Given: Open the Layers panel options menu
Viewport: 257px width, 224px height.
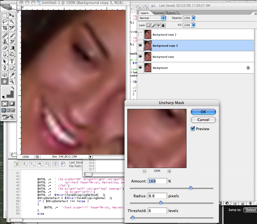Looking at the screenshot, I should click(x=255, y=13).
